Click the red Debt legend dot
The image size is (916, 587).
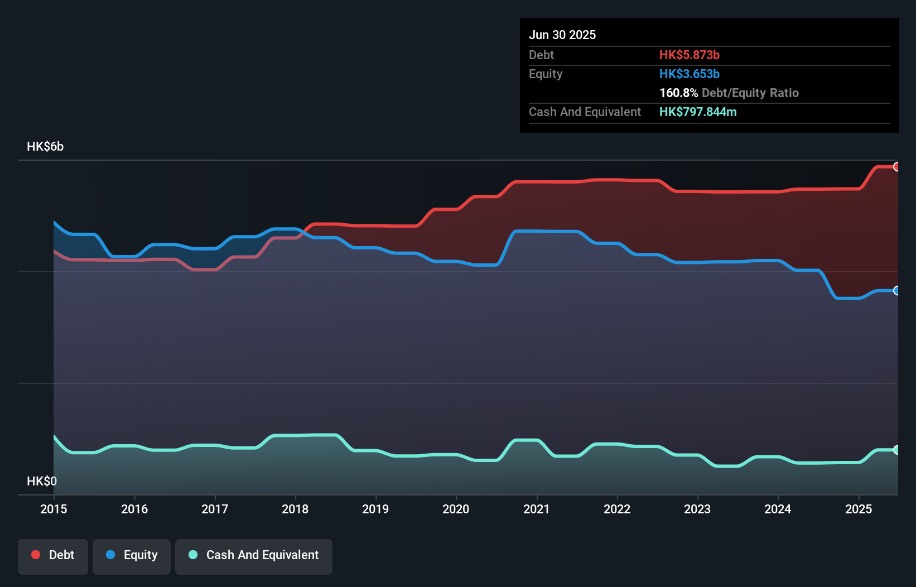click(x=35, y=555)
